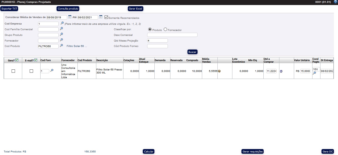This screenshot has height=155, width=338.
Task: Click box icon beside Média Vendas
Action: [x=219, y=71]
